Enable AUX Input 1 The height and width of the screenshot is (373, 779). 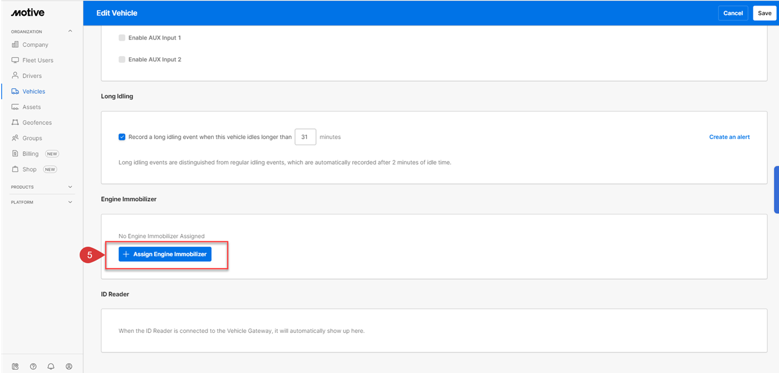(x=122, y=36)
